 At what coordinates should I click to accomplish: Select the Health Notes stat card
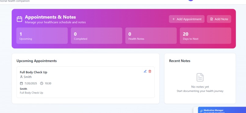pyautogui.click(x=151, y=36)
